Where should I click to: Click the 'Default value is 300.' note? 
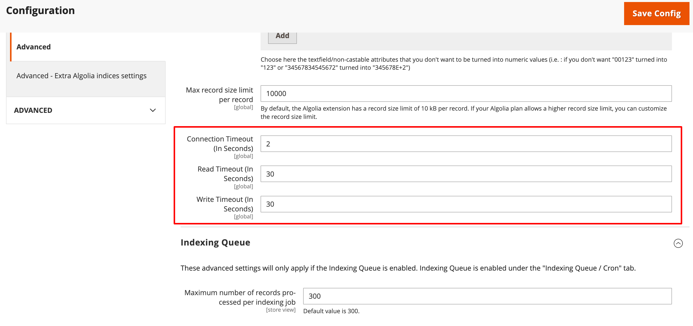[x=331, y=311]
